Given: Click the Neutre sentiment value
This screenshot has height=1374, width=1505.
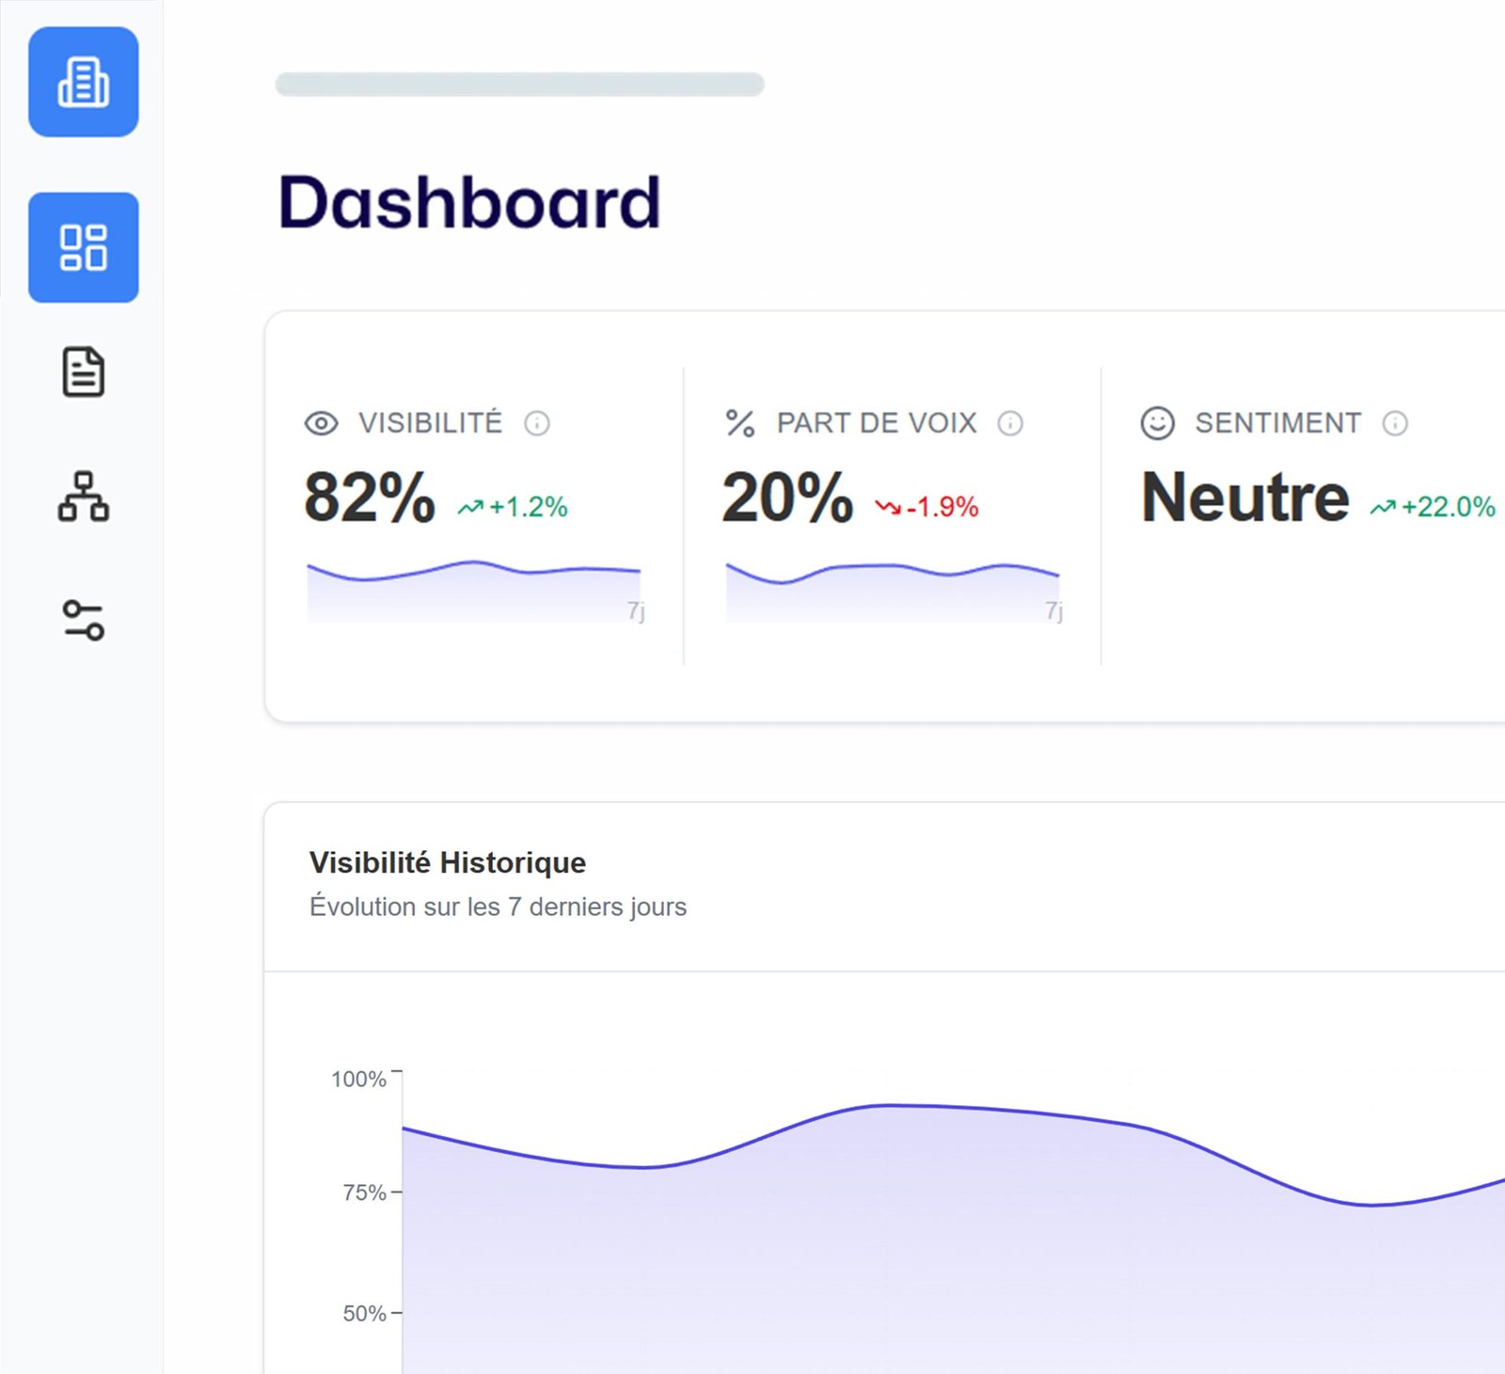Looking at the screenshot, I should tap(1244, 497).
